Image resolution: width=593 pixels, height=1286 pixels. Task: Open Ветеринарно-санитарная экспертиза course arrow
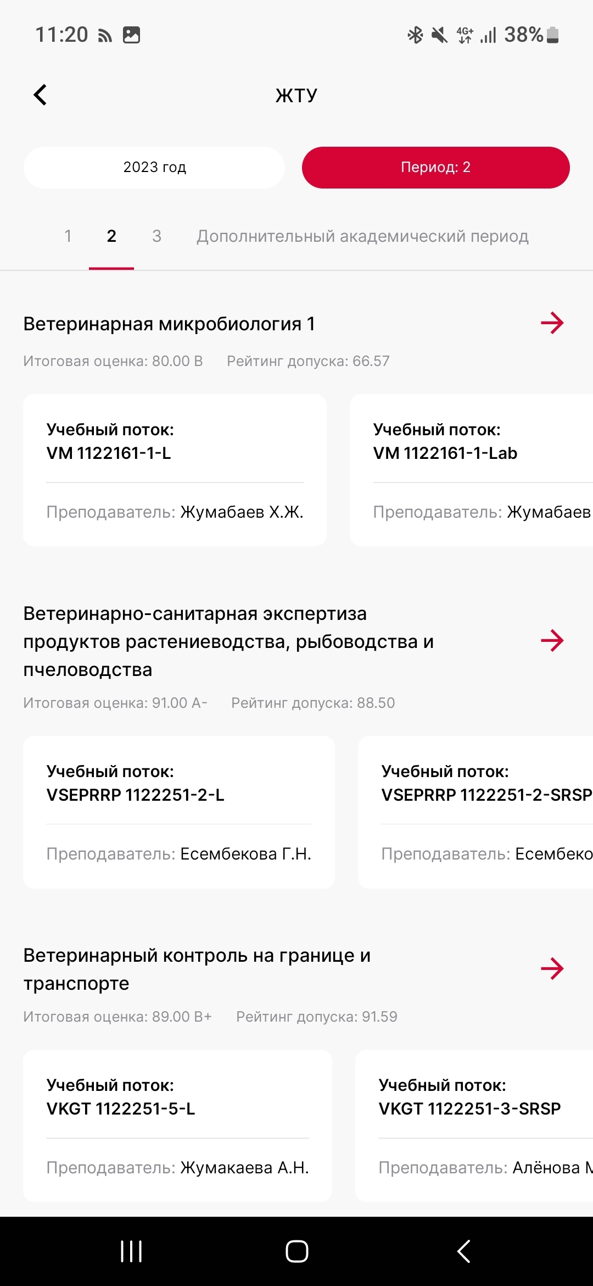tap(552, 641)
